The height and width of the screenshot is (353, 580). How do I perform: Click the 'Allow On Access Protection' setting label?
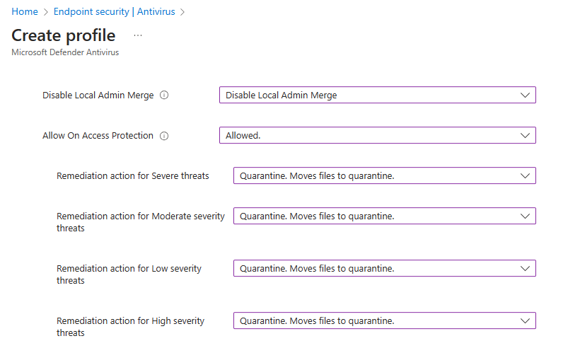coord(98,136)
